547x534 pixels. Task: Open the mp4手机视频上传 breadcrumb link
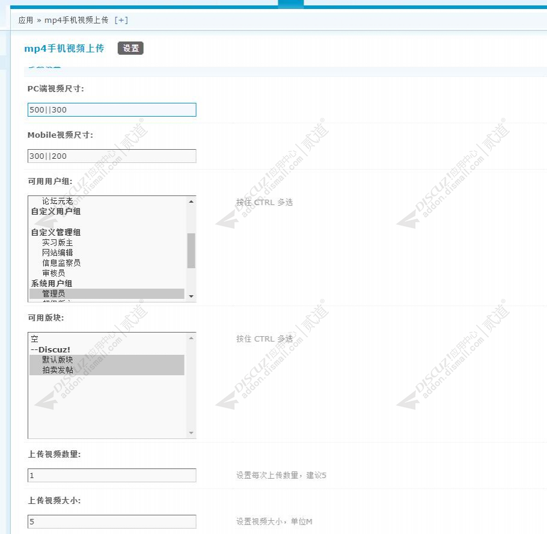coord(76,20)
